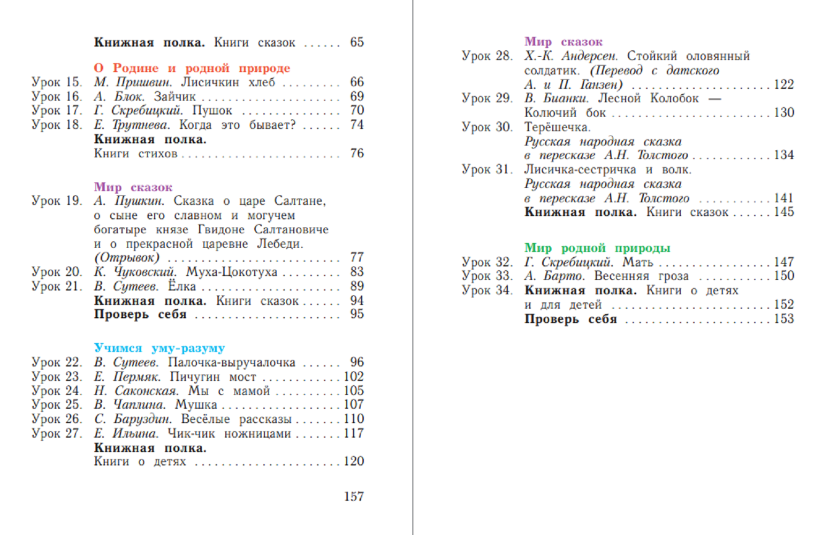This screenshot has width=822, height=535.
Task: Click 'в пересказе А.Н. Толстого' with page 134
Action: tap(659, 155)
